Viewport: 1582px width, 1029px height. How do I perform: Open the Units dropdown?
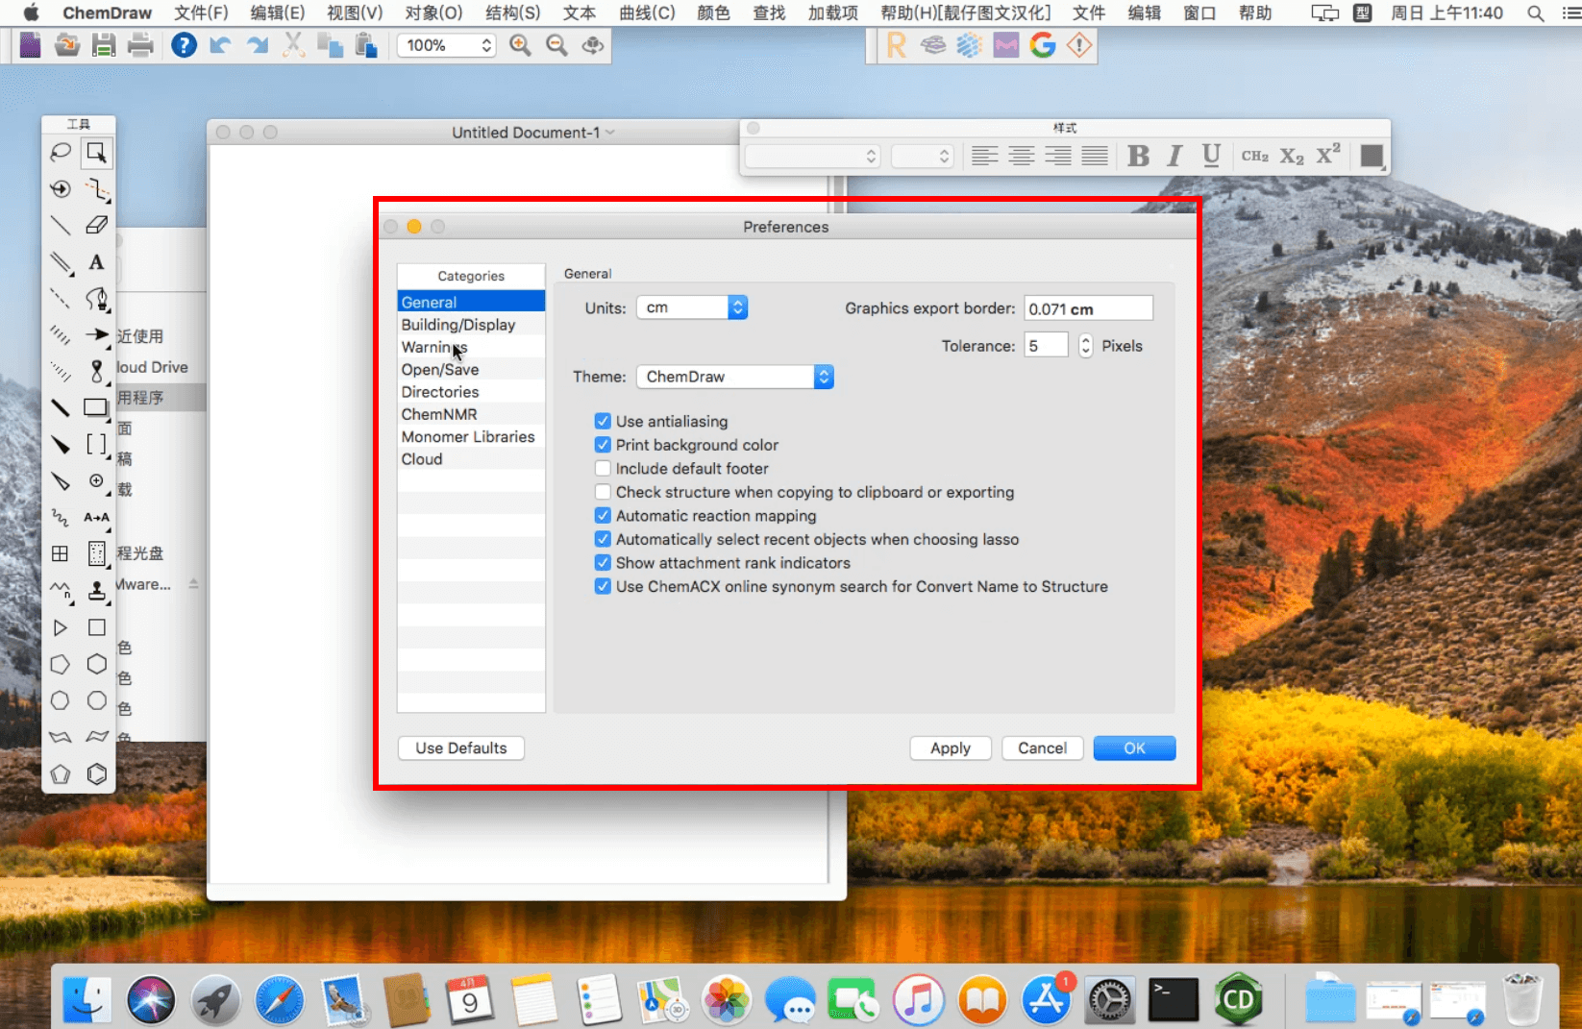(x=692, y=307)
